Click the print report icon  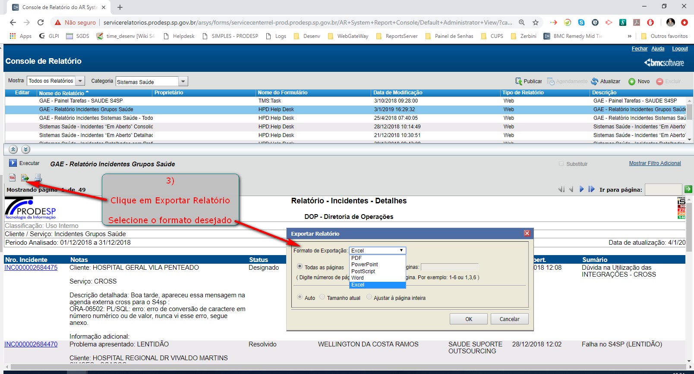(38, 178)
